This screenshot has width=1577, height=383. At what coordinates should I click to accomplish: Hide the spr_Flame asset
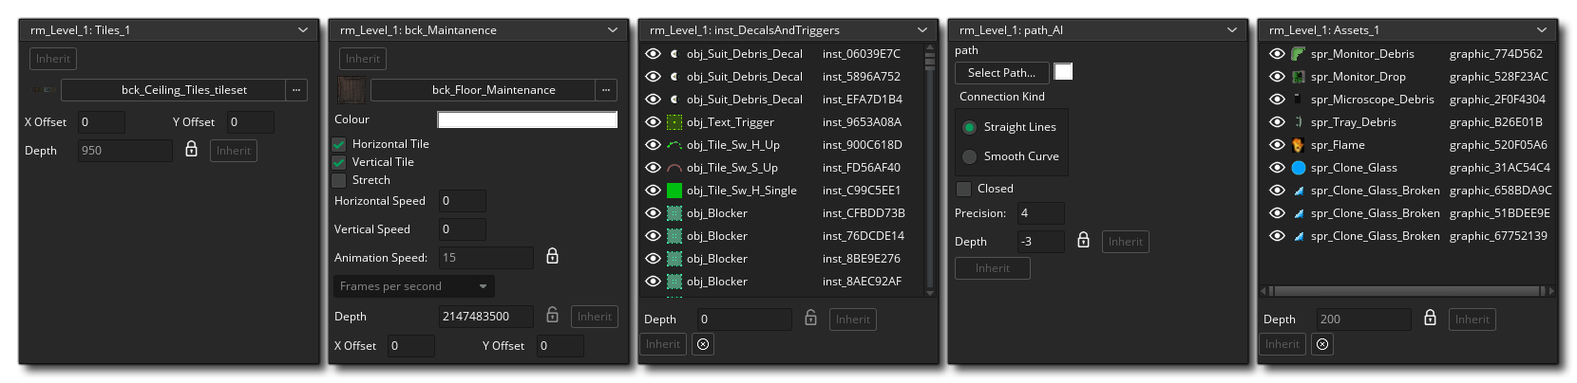[x=1277, y=145]
